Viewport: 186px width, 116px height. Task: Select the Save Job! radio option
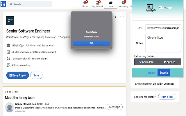pyautogui.click(x=140, y=62)
